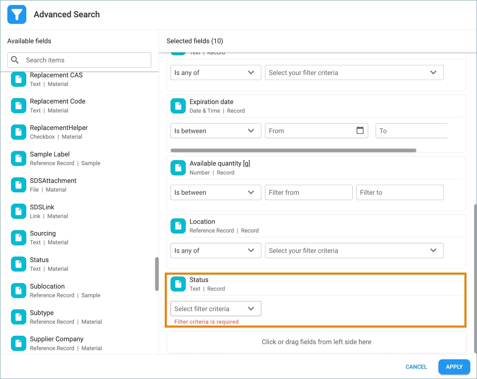Viewport: 477px width, 379px height.
Task: Click the 'Selected fields (10)' heading
Action: (195, 41)
